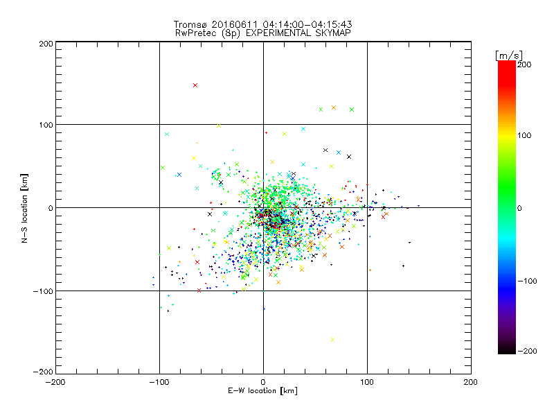Image resolution: width=554 pixels, height=416 pixels.
Task: Click the '100' label beside the color bar
Action: (524, 135)
